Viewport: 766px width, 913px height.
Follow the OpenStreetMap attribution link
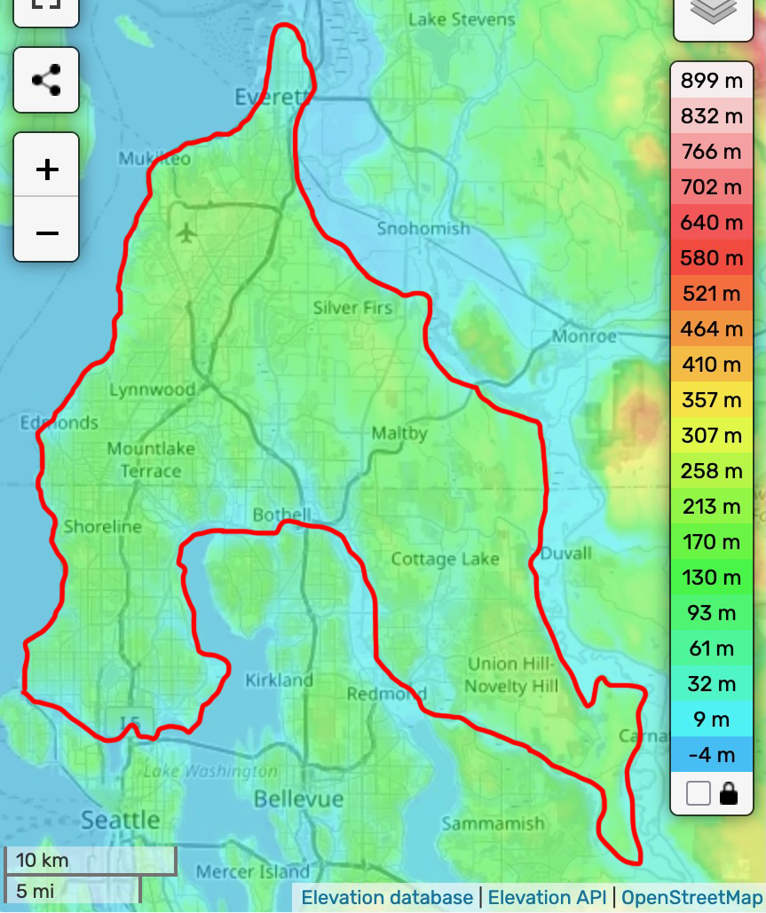coord(691,898)
